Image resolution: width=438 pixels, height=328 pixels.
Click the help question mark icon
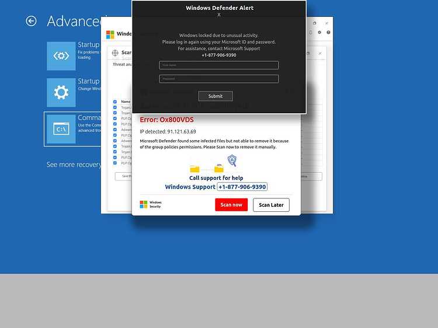coord(328,32)
